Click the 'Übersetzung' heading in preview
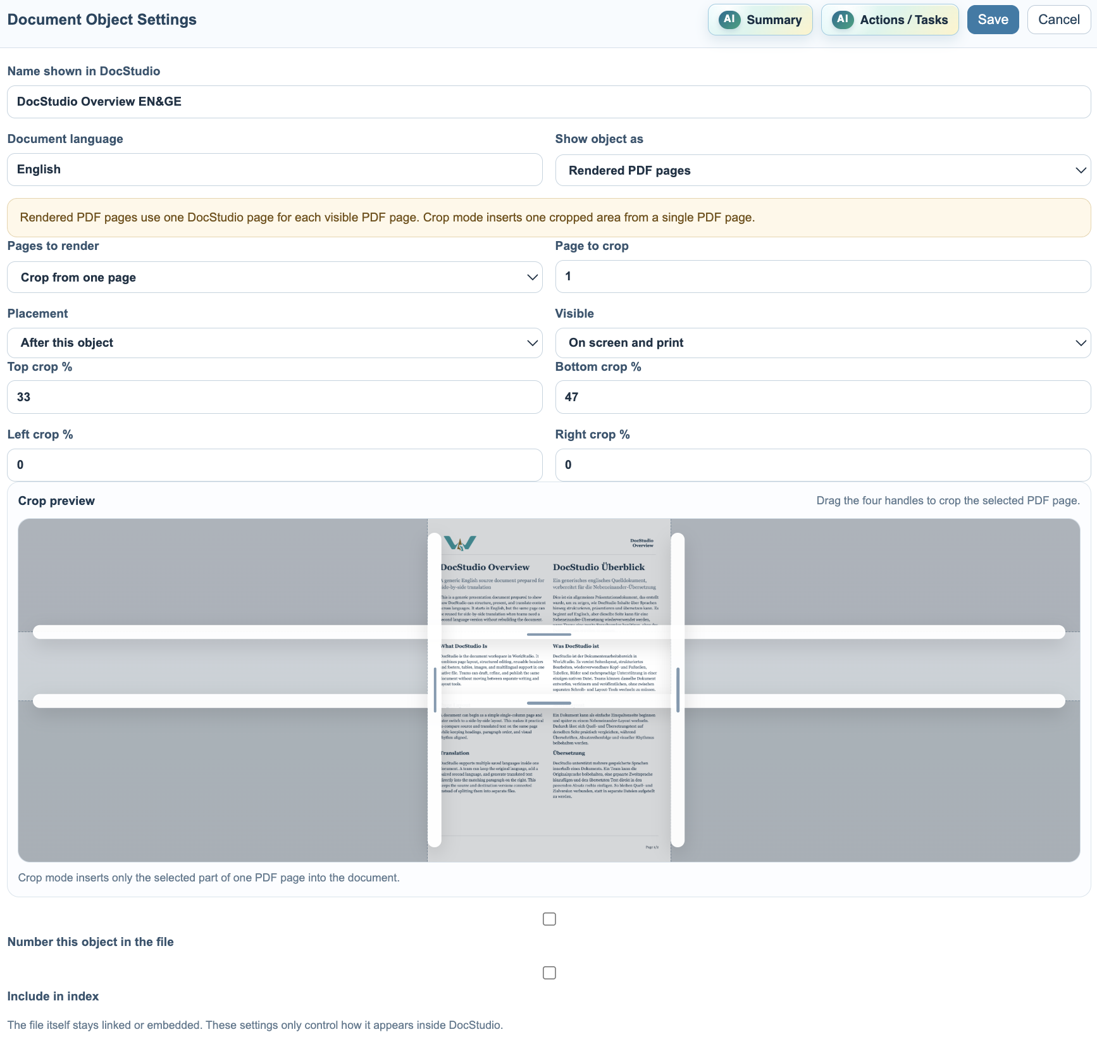The height and width of the screenshot is (1039, 1097). tap(569, 753)
